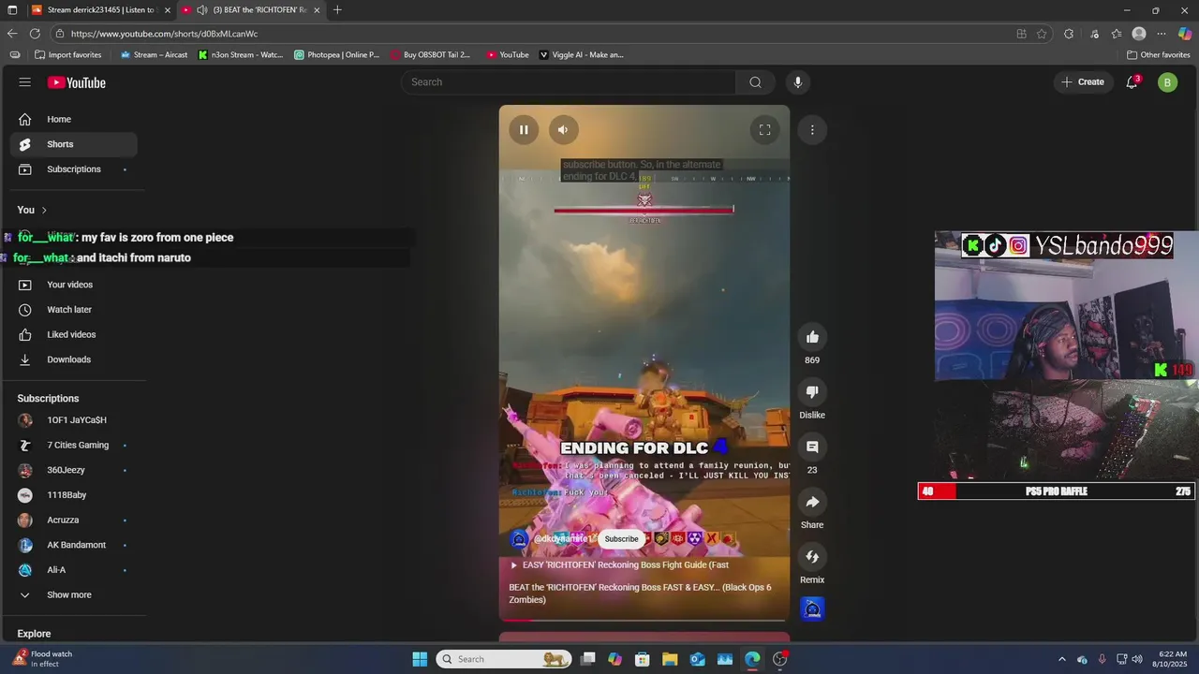Open the Flood watch weather widget

pyautogui.click(x=42, y=659)
